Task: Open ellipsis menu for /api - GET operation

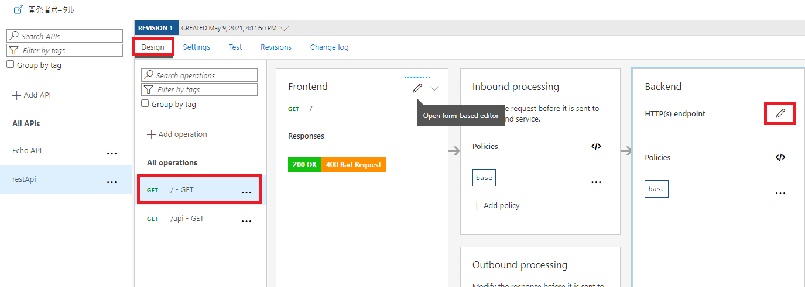Action: pyautogui.click(x=246, y=221)
